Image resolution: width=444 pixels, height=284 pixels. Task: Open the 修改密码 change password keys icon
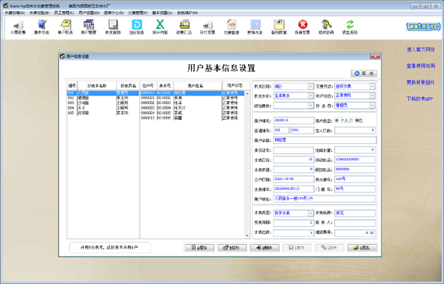click(327, 27)
